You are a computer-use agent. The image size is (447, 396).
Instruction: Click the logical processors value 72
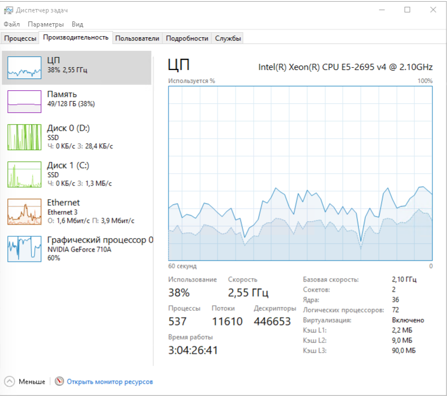(x=395, y=310)
